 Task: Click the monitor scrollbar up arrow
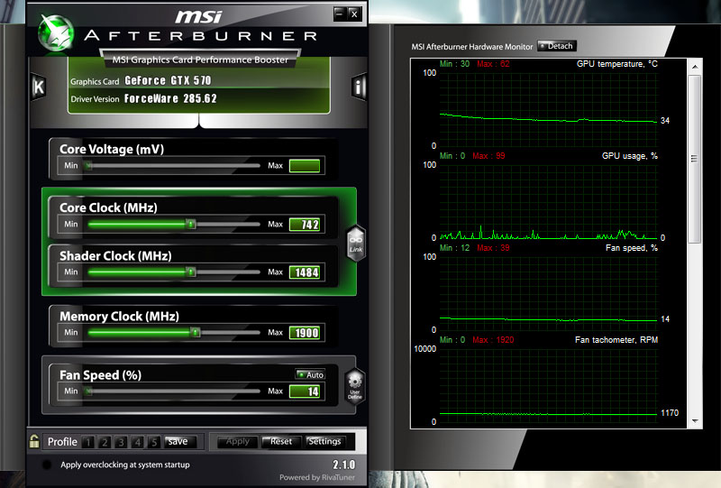695,67
